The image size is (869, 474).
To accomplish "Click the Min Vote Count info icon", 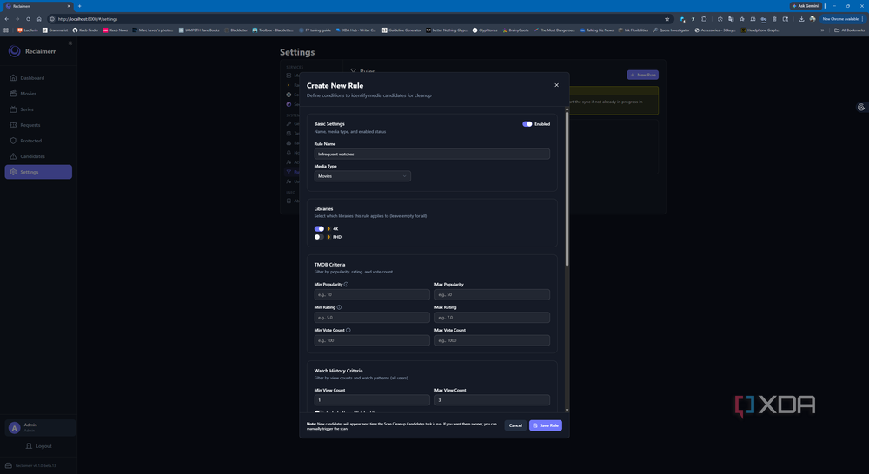I will point(348,330).
